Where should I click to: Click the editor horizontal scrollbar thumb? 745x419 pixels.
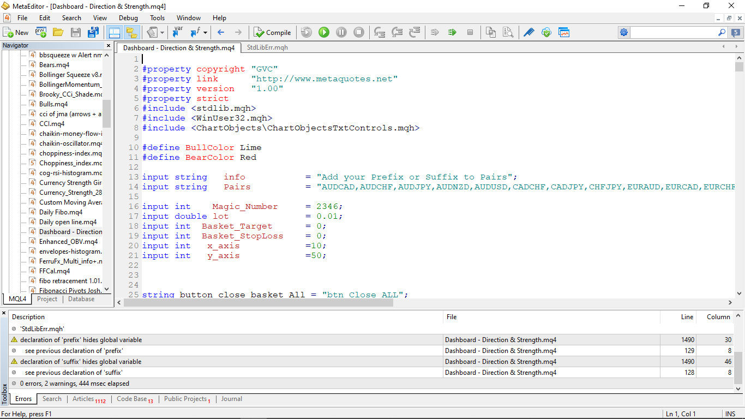(258, 303)
